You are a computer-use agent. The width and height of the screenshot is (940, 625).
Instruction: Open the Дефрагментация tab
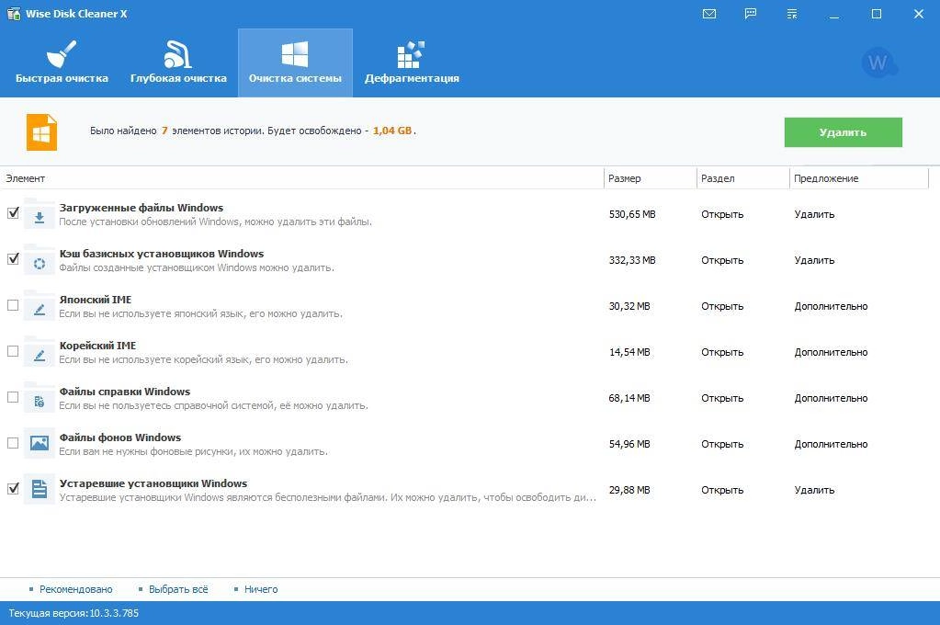[412, 62]
